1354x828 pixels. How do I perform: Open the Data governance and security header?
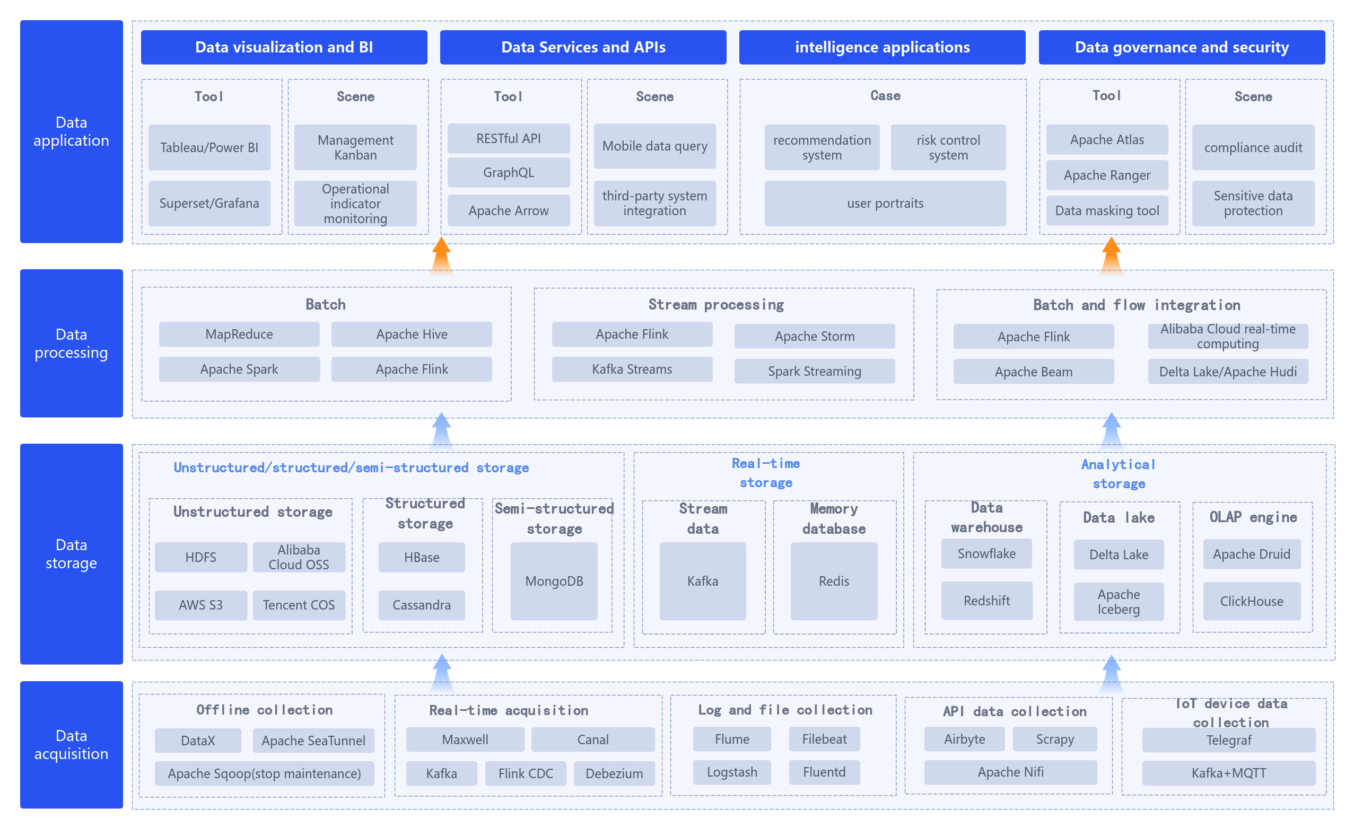click(1182, 47)
